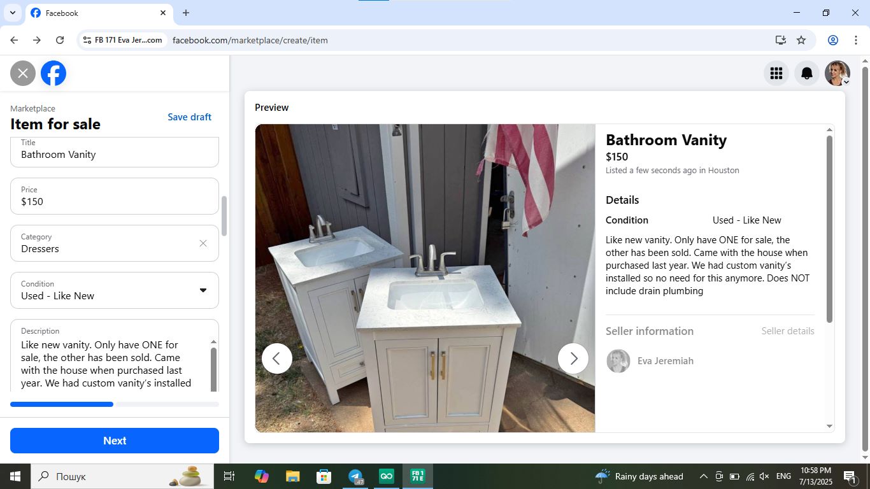Image resolution: width=870 pixels, height=489 pixels.
Task: Click the FB 171 Eva Jer site chip
Action: tap(122, 40)
